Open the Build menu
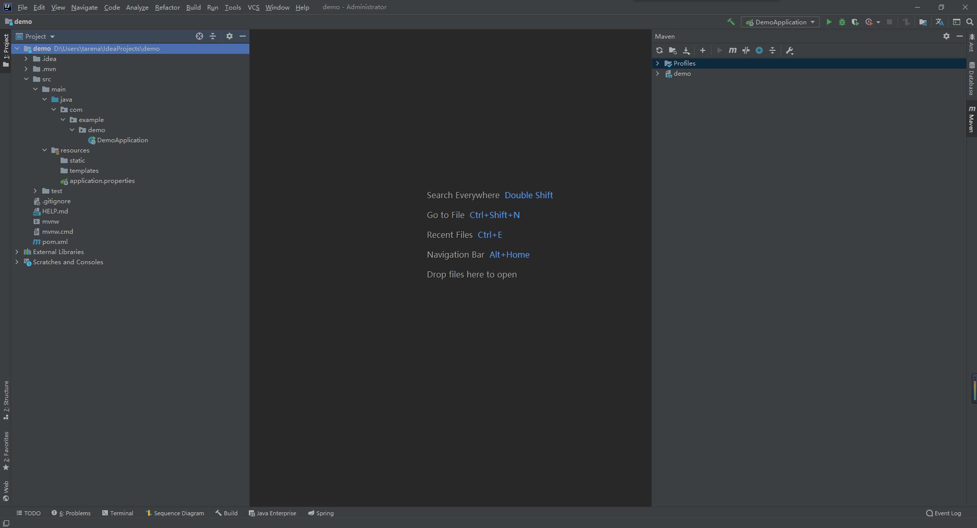Image resolution: width=977 pixels, height=528 pixels. tap(193, 7)
